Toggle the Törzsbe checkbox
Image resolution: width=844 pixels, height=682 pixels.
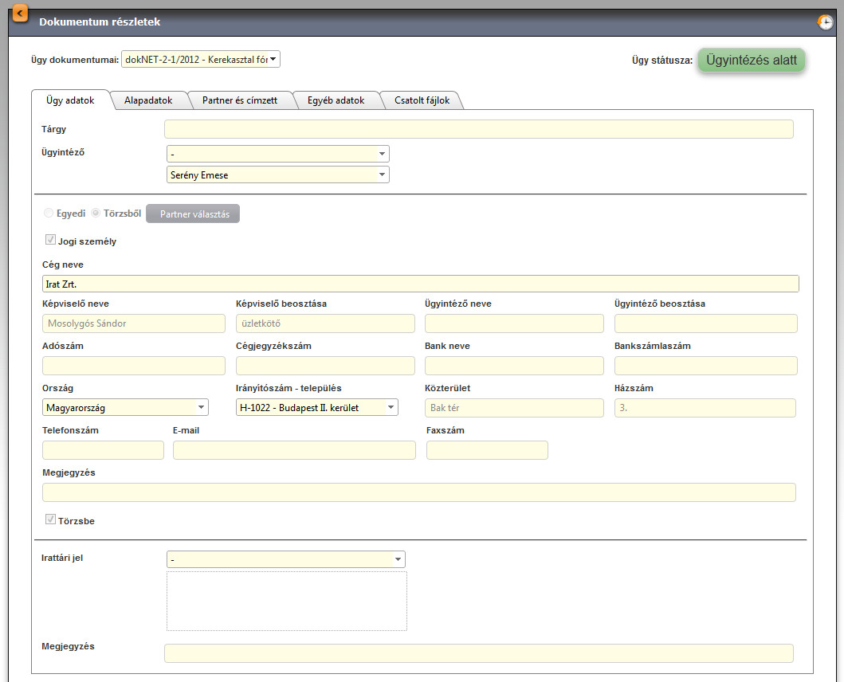coord(50,519)
